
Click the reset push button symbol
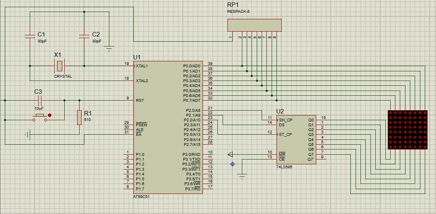40,117
